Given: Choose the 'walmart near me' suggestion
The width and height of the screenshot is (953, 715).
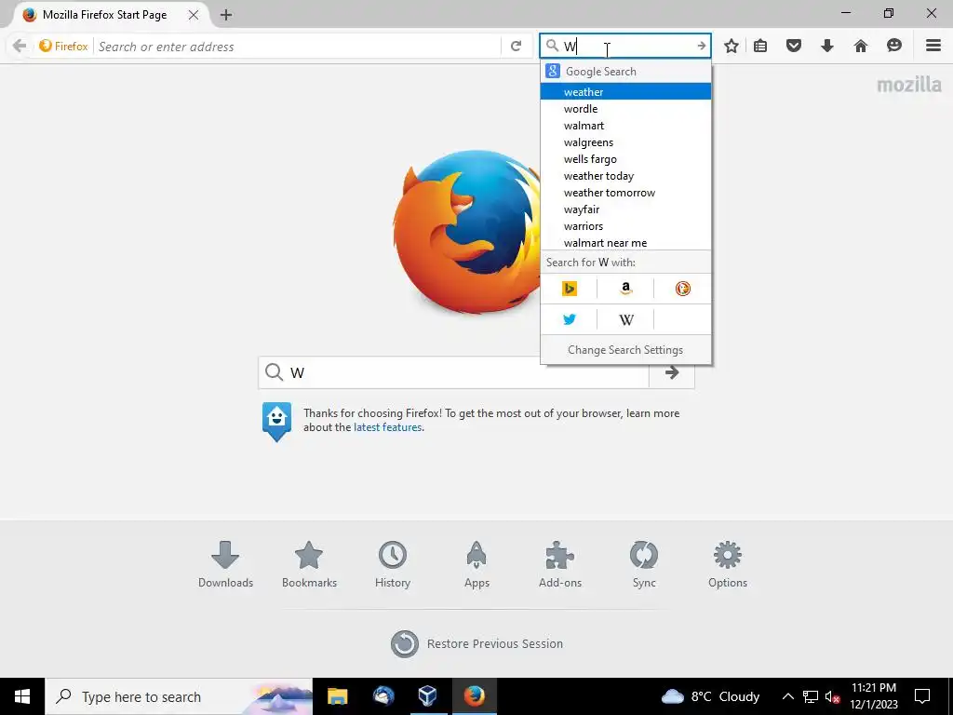Looking at the screenshot, I should point(625,243).
